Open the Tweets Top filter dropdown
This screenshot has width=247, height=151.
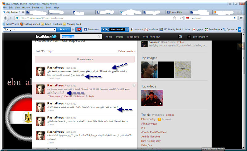pos(50,51)
